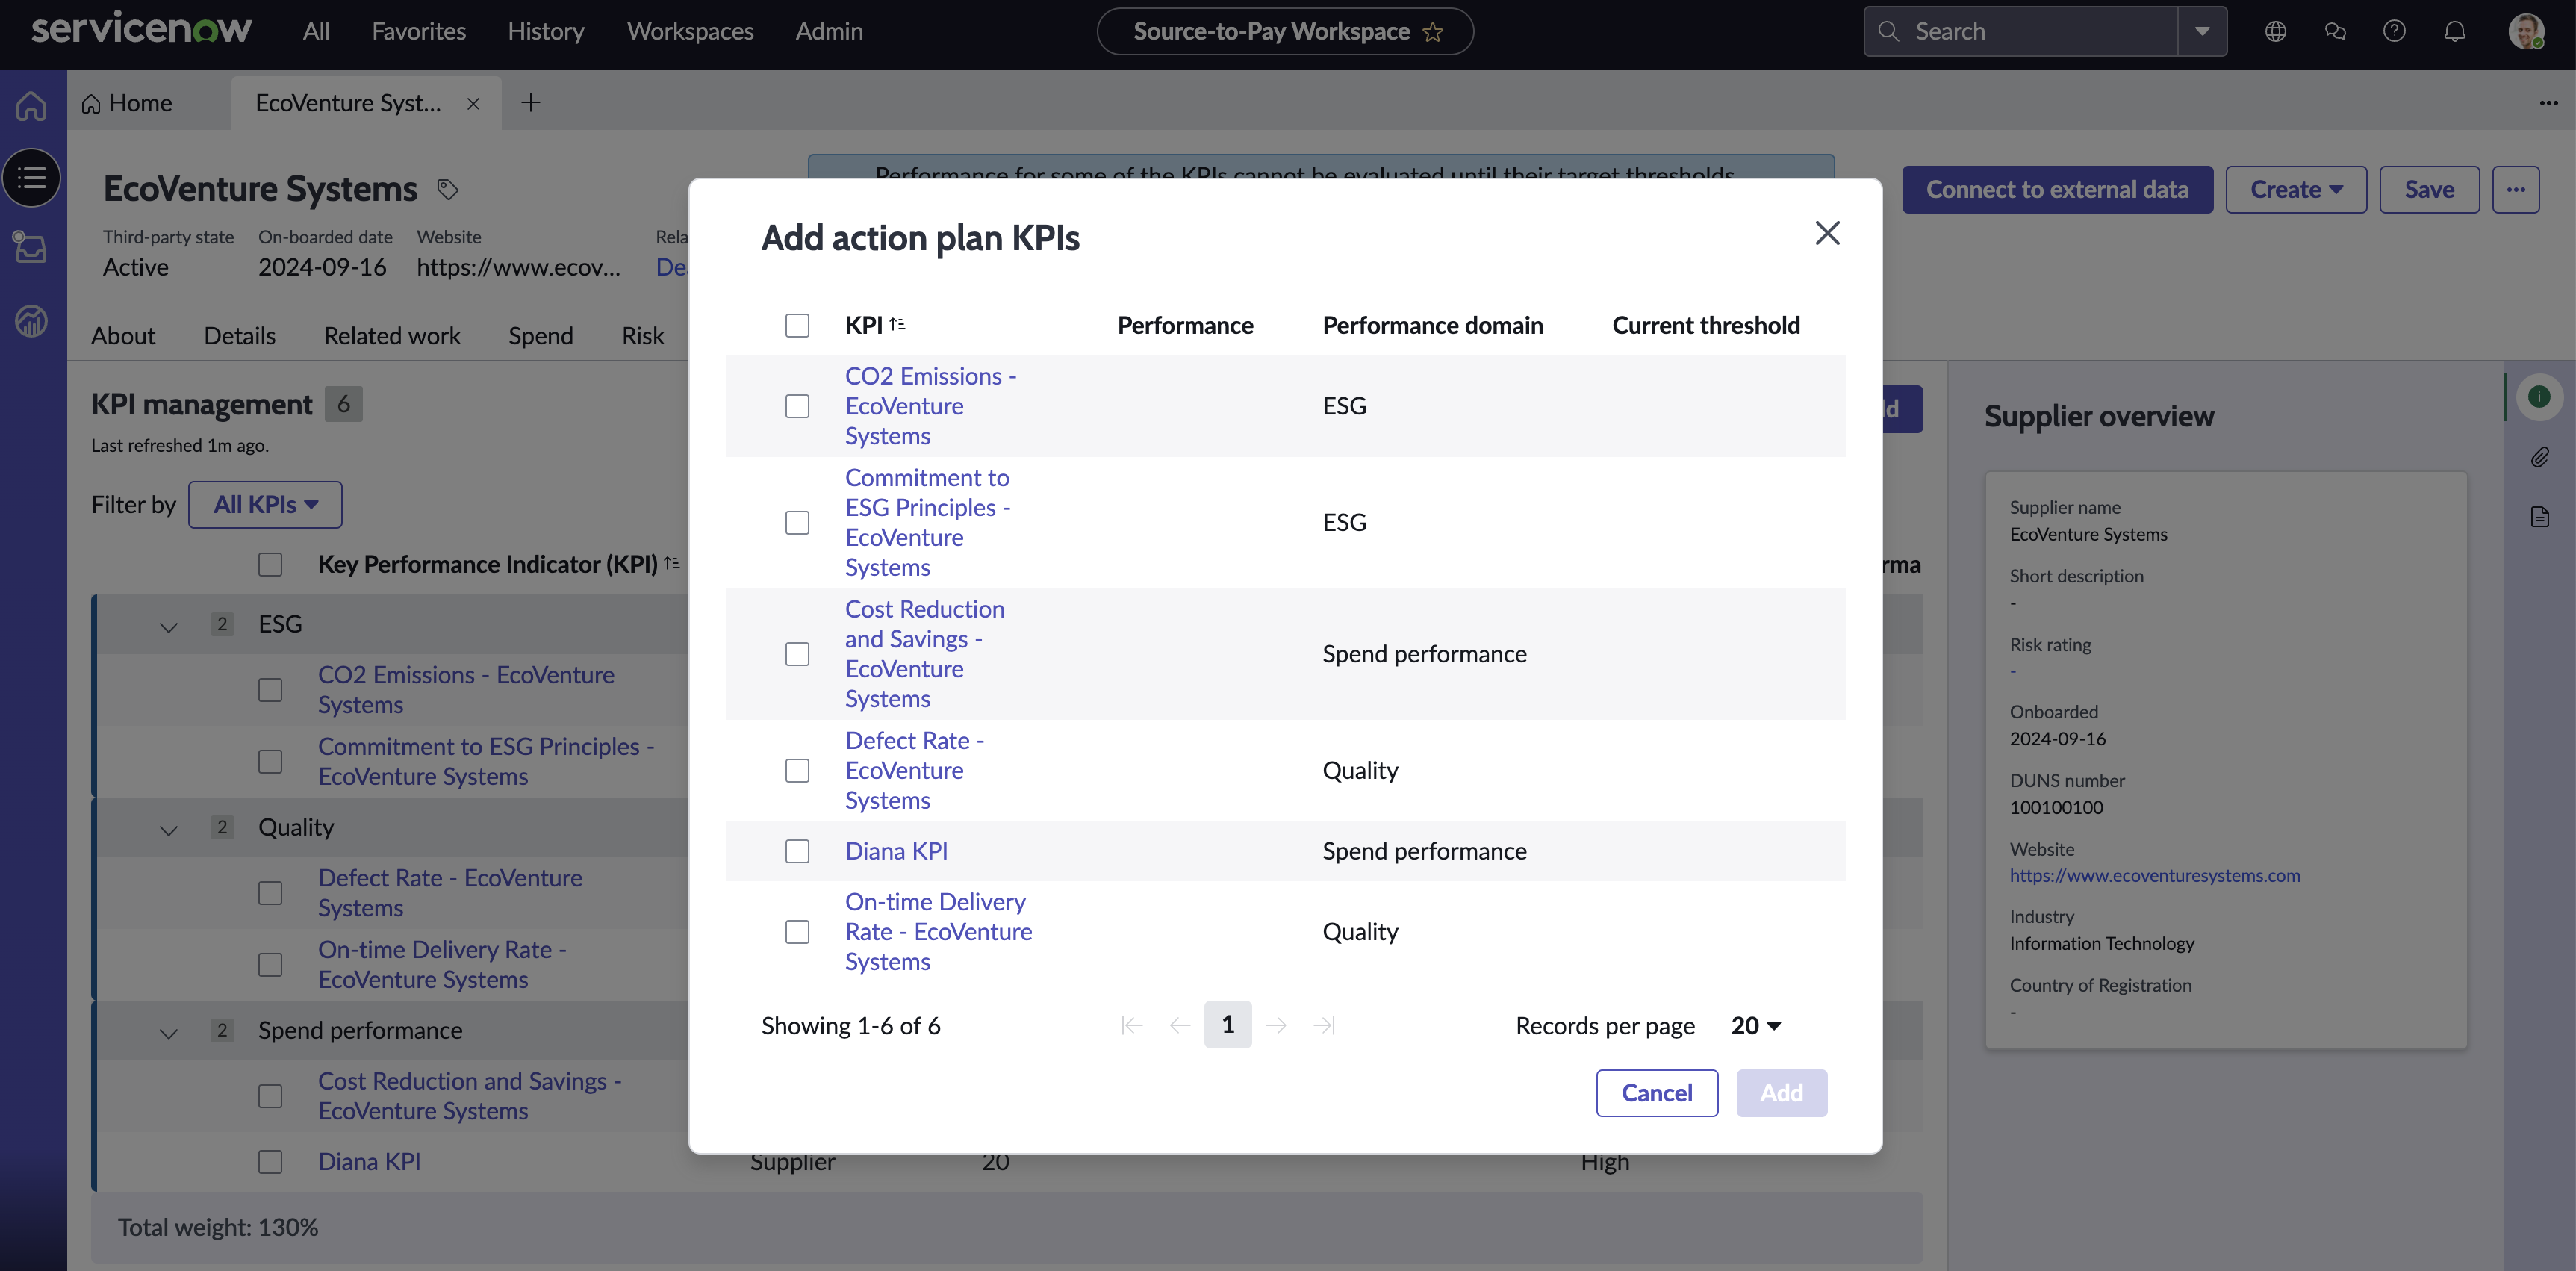
Task: Click page number 1 in pagination
Action: click(x=1227, y=1024)
